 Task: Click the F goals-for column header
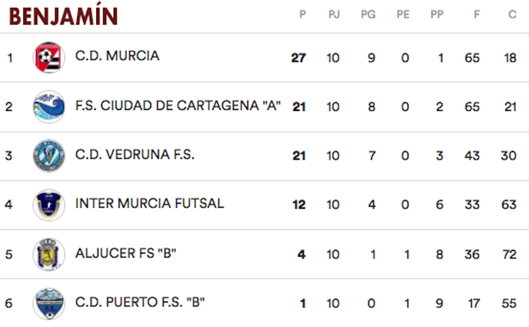(477, 14)
